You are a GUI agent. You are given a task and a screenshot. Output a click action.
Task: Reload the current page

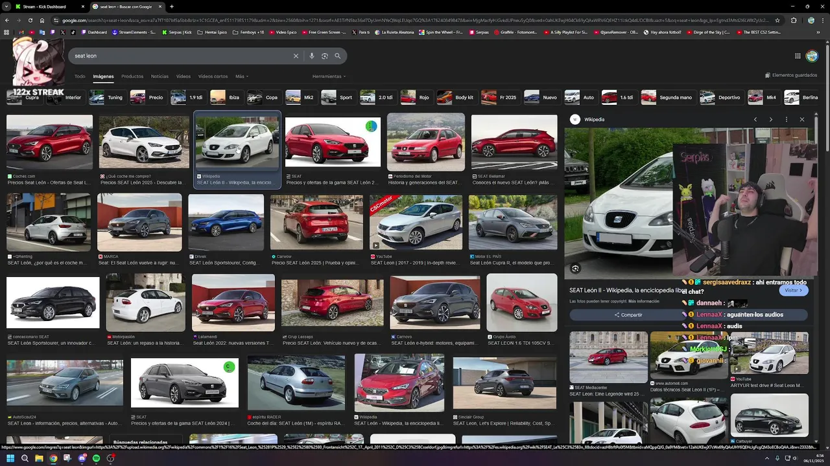[30, 20]
